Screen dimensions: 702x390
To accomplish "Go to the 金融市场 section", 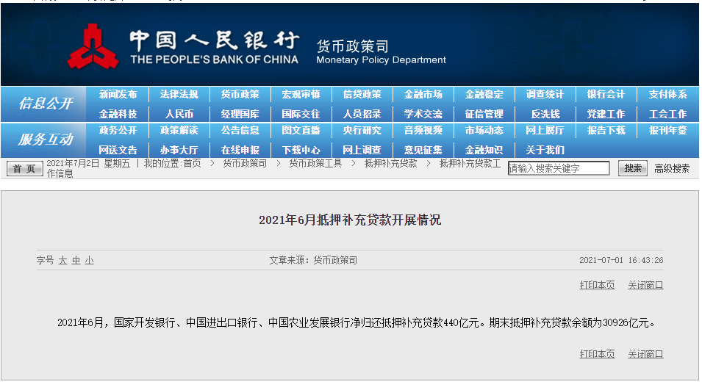I will pos(423,95).
